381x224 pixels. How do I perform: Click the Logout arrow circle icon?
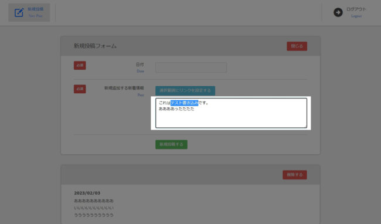pyautogui.click(x=338, y=12)
